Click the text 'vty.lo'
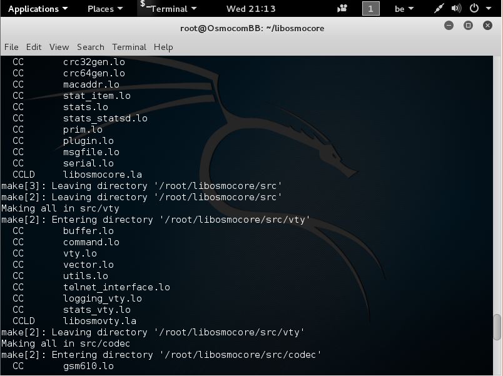The image size is (503, 376). click(80, 253)
